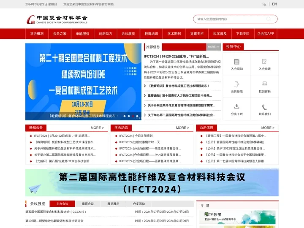Open 【教育培训】复合材料成型工艺技术课程发布 recommended link

pyautogui.click(x=178, y=86)
